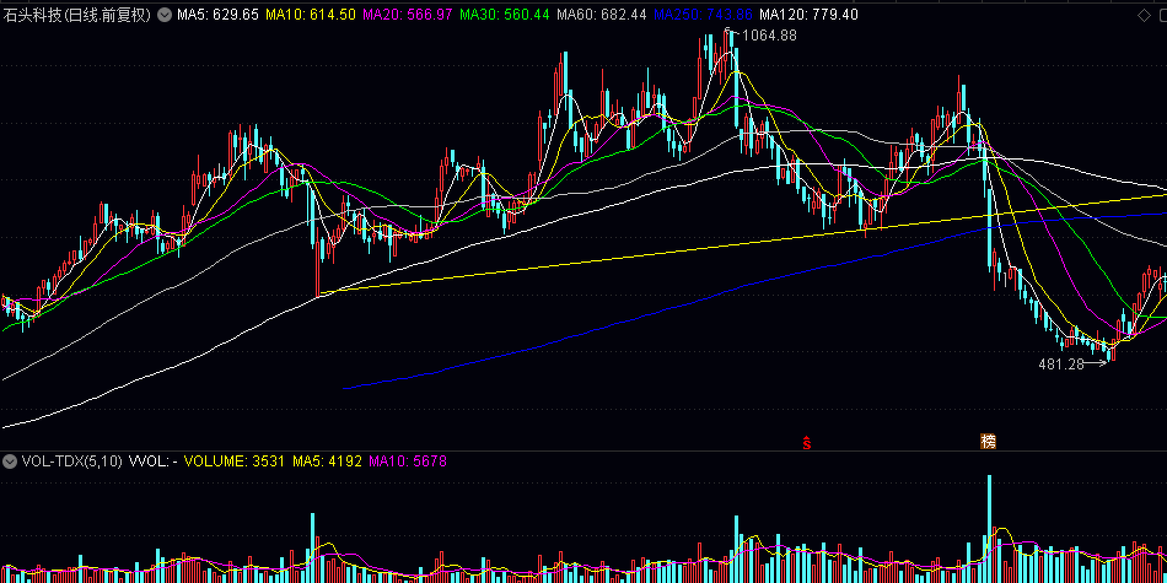Expand the VOL-TDX volume panel dropdown
Image resolution: width=1167 pixels, height=583 pixels.
9,461
